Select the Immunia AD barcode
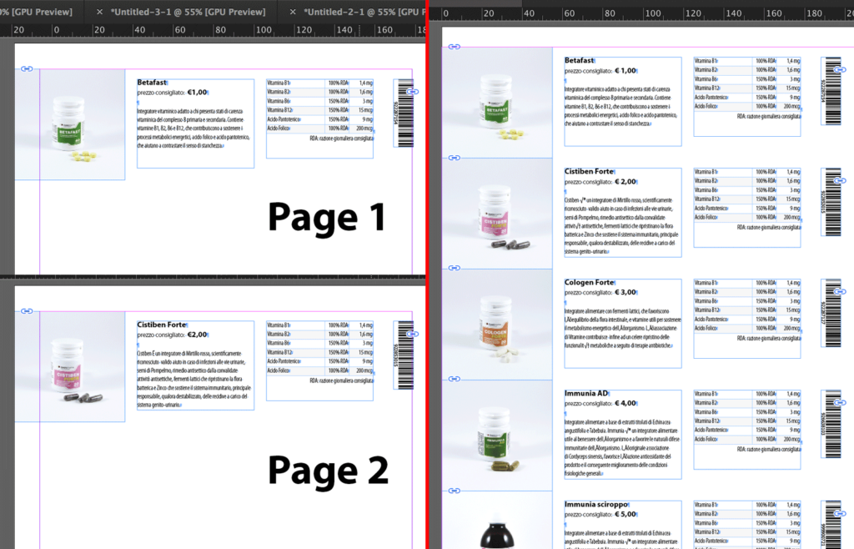This screenshot has height=549, width=854. (x=831, y=425)
